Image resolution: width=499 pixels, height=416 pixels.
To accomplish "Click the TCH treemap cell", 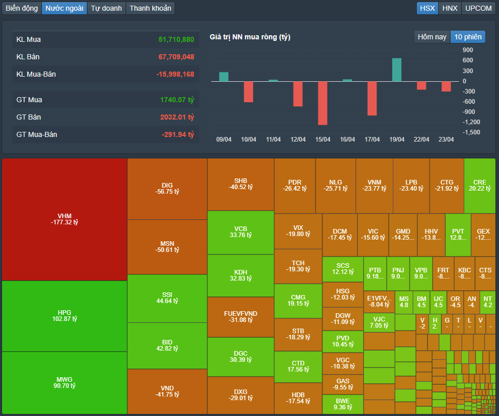I will point(298,266).
